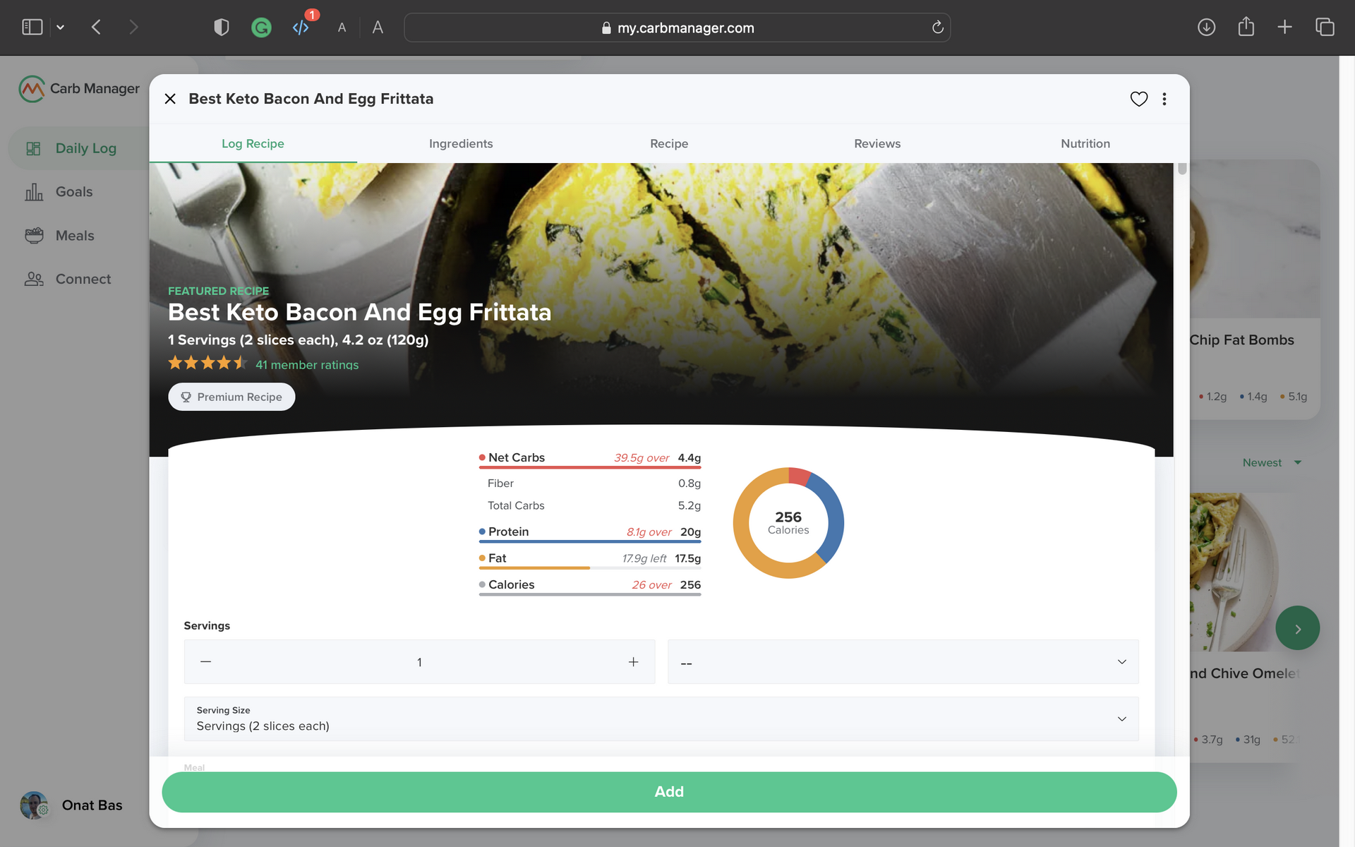Click the green Add button
The image size is (1355, 847).
coord(669,792)
